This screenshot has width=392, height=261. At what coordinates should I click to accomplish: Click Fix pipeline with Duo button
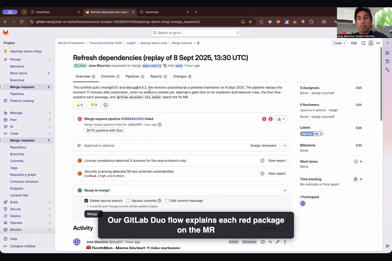pyautogui.click(x=105, y=130)
